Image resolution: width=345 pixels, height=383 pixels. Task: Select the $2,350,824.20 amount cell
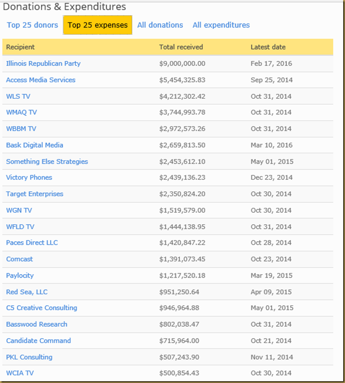[182, 194]
